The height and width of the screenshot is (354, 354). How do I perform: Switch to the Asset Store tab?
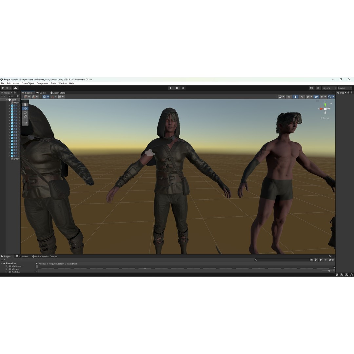[58, 92]
